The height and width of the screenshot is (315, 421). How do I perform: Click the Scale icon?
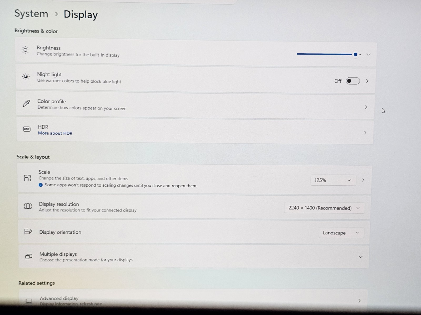point(27,178)
